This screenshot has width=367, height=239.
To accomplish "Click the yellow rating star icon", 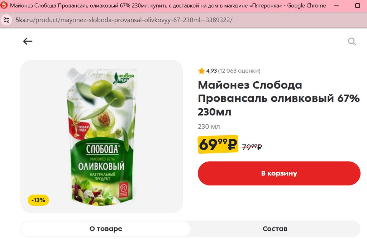I will click(201, 71).
